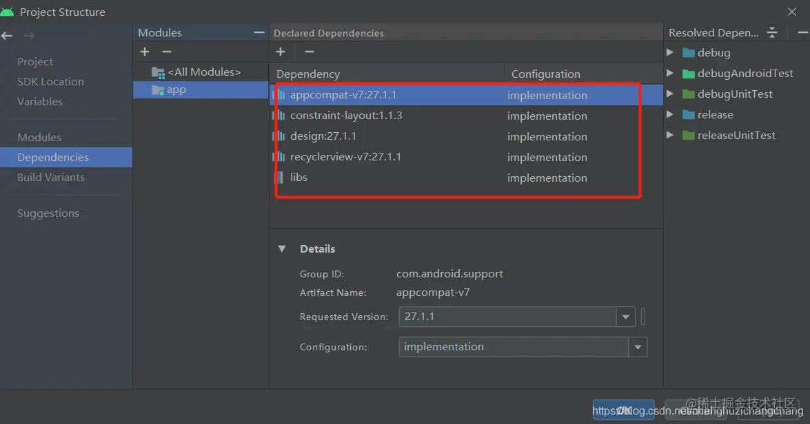Click the Requested Version 27.1.1 field
Screen dimensions: 810x424
(507, 317)
